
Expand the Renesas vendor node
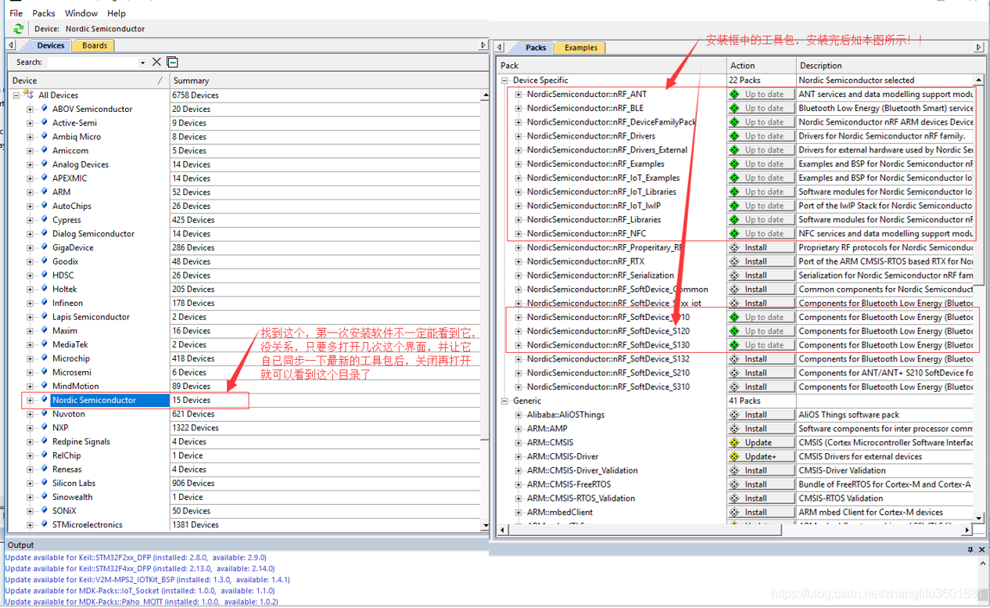pos(30,470)
